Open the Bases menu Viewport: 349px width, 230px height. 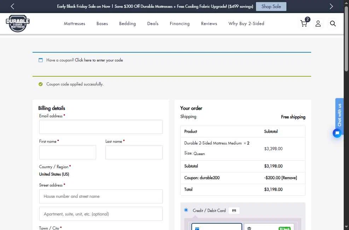(x=102, y=24)
